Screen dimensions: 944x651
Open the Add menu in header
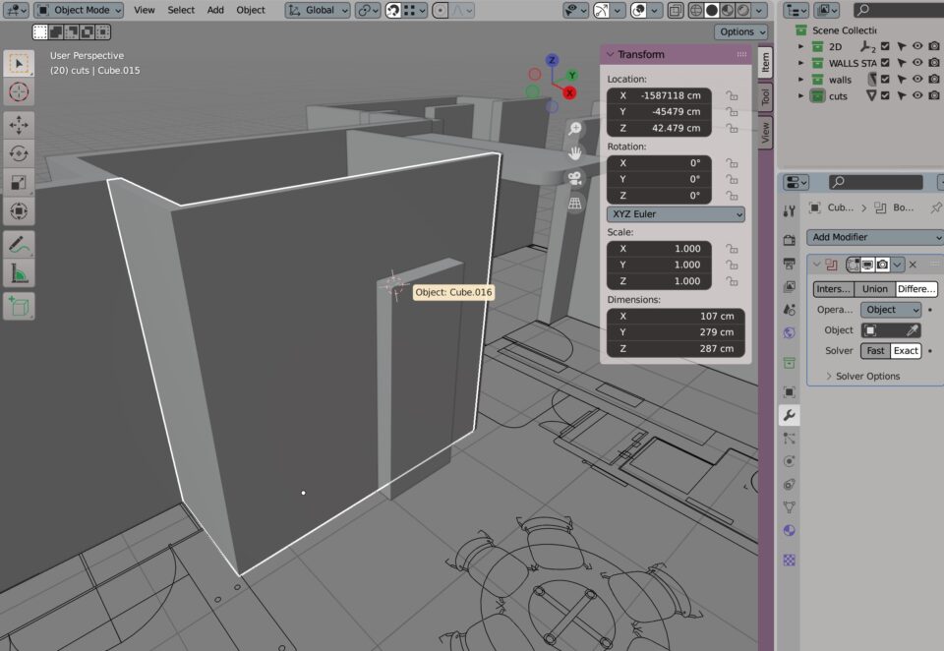tap(215, 10)
